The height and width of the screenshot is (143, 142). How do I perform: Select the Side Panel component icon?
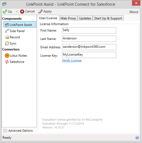(7, 31)
